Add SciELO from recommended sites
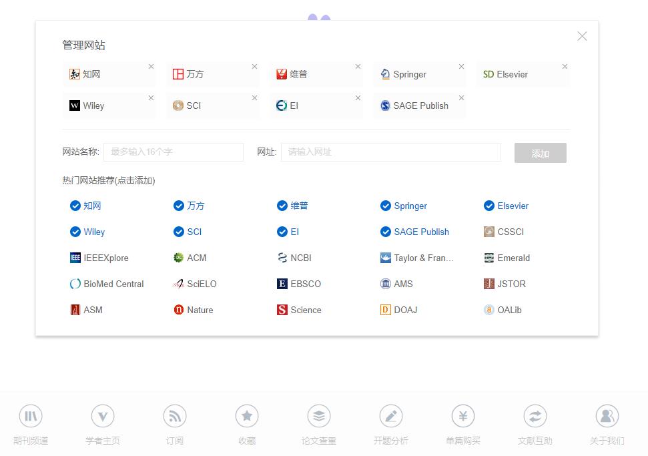 tap(195, 284)
